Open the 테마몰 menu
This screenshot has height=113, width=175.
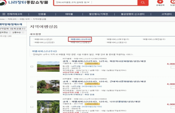69,14
